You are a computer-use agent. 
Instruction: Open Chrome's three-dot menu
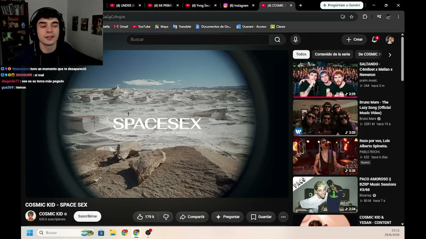click(398, 17)
